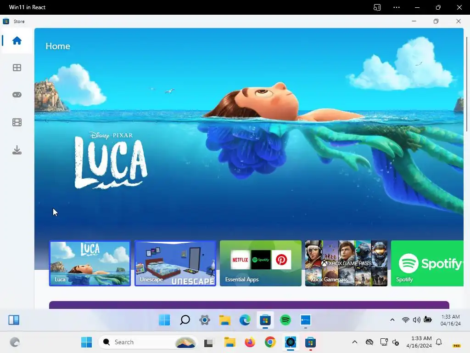
Task: Open the Movies film section in Store sidebar
Action: click(x=17, y=122)
